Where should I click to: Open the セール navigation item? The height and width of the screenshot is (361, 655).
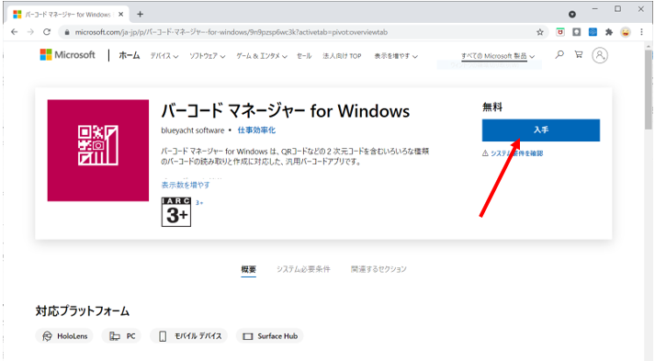coord(304,56)
